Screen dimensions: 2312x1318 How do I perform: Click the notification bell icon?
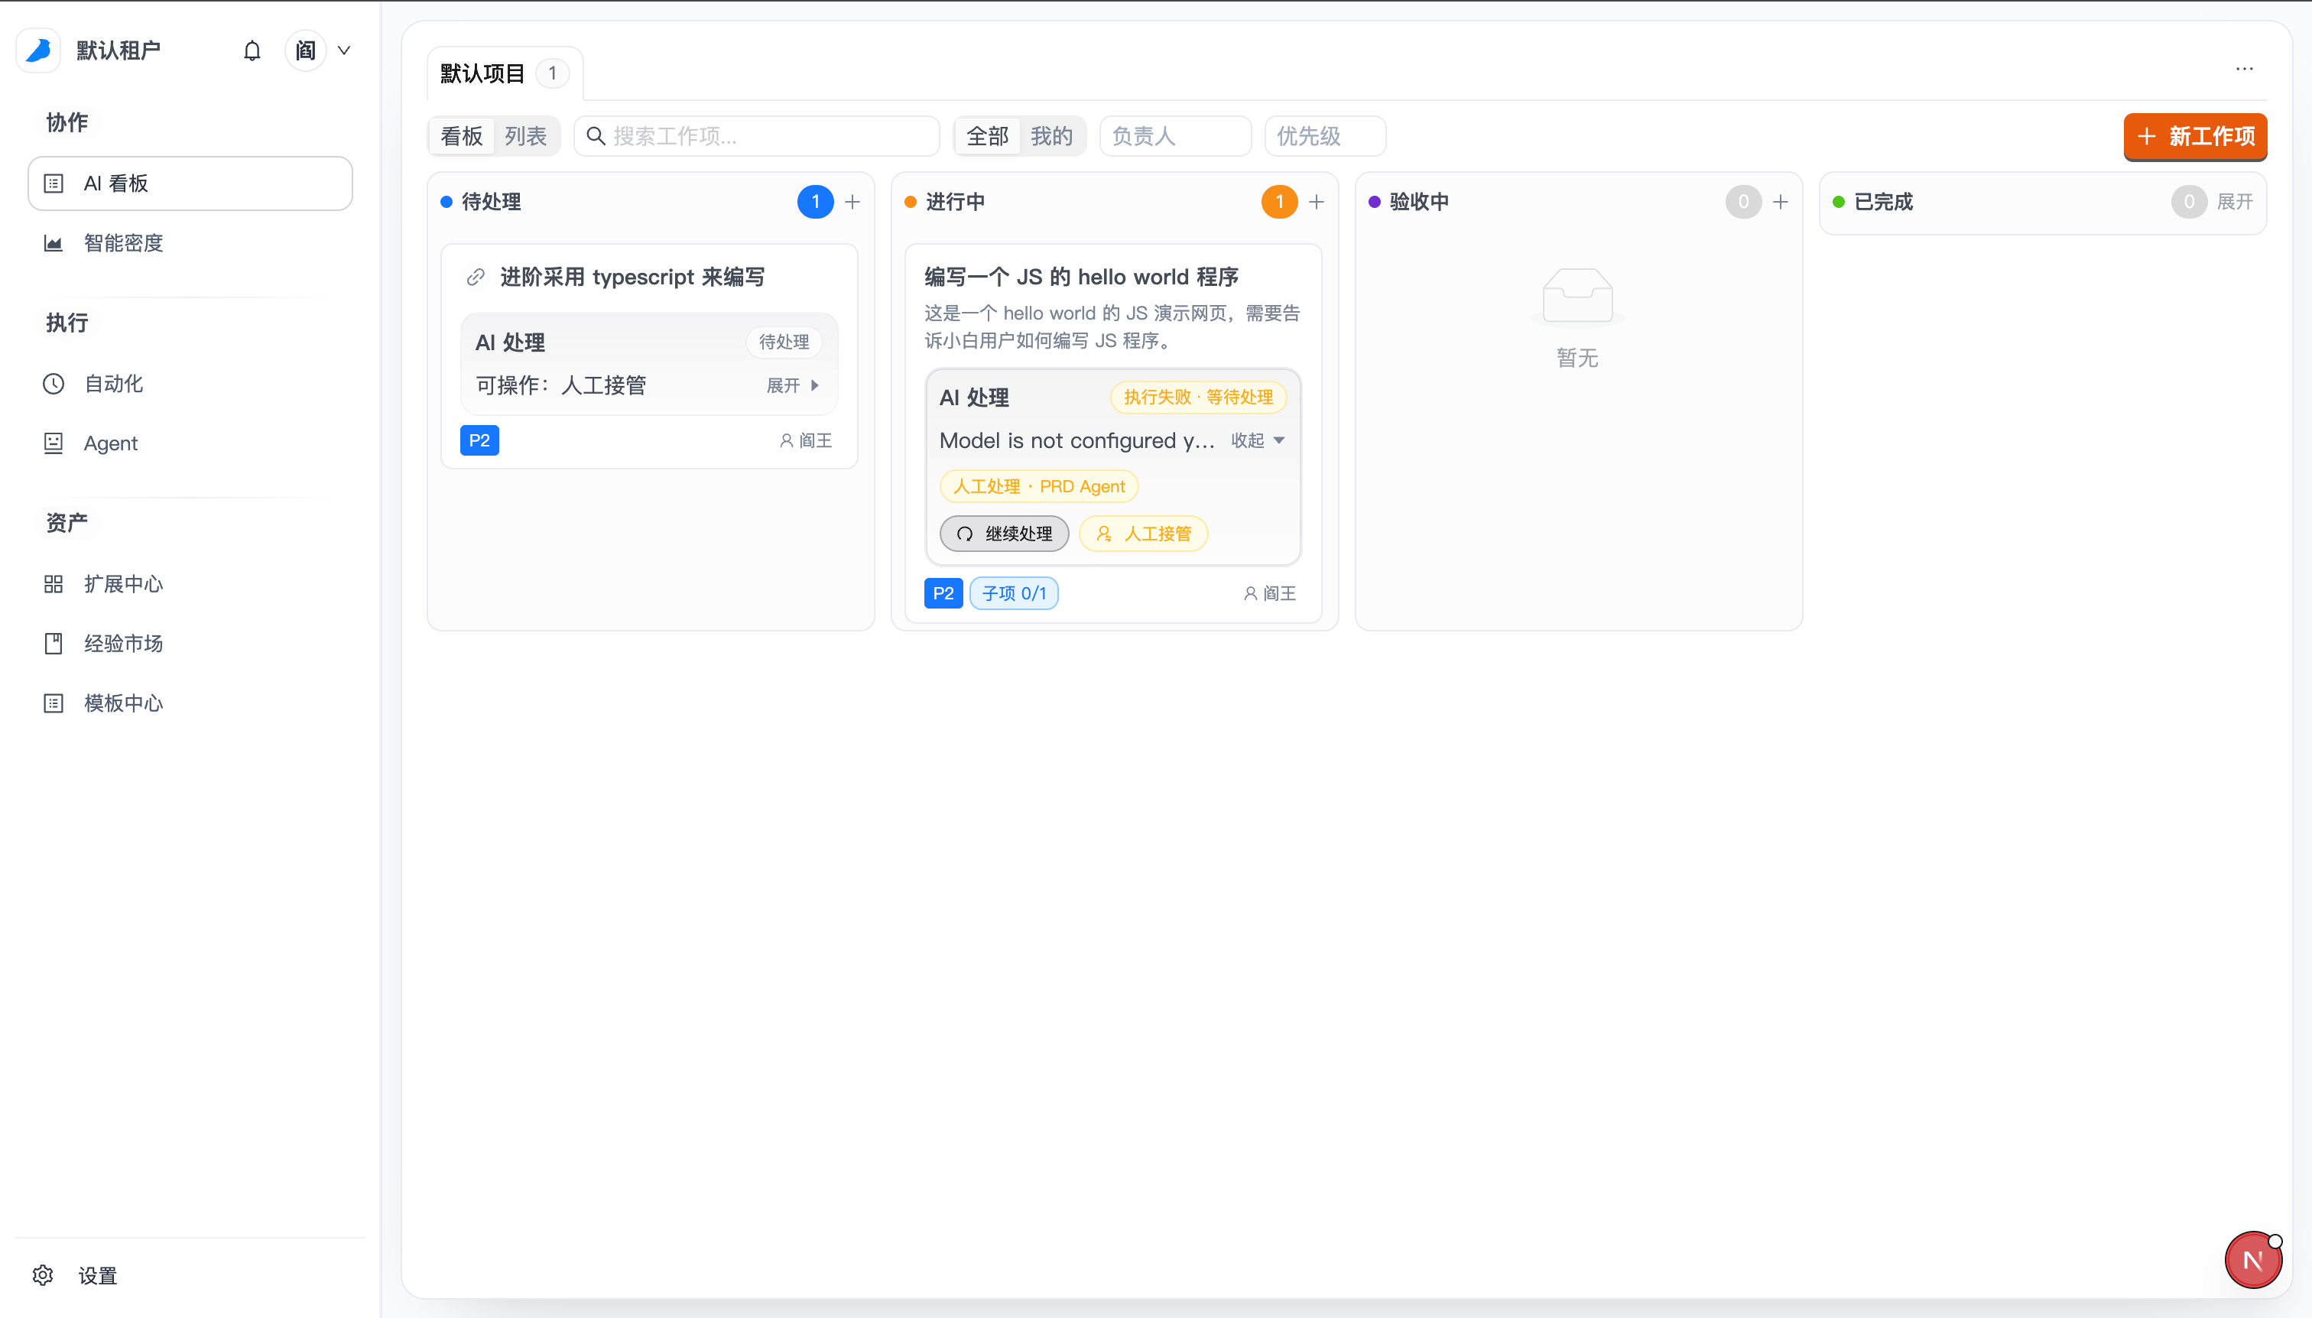pyautogui.click(x=252, y=50)
